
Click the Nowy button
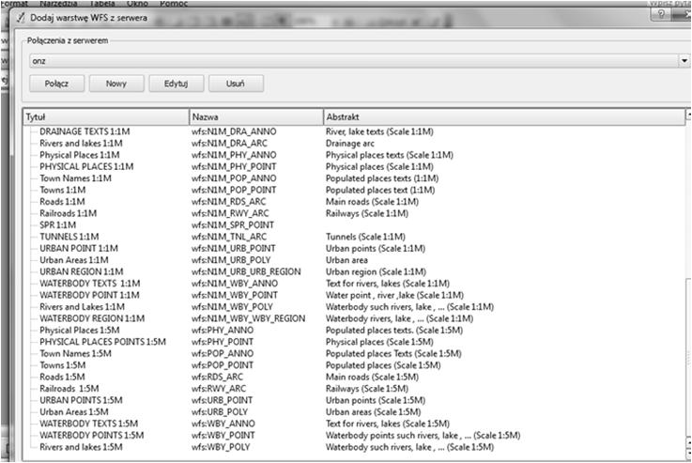click(x=116, y=84)
